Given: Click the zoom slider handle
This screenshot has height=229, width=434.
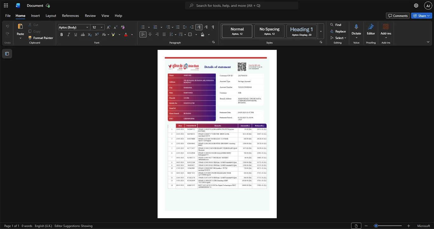Looking at the screenshot, I should click(x=376, y=226).
